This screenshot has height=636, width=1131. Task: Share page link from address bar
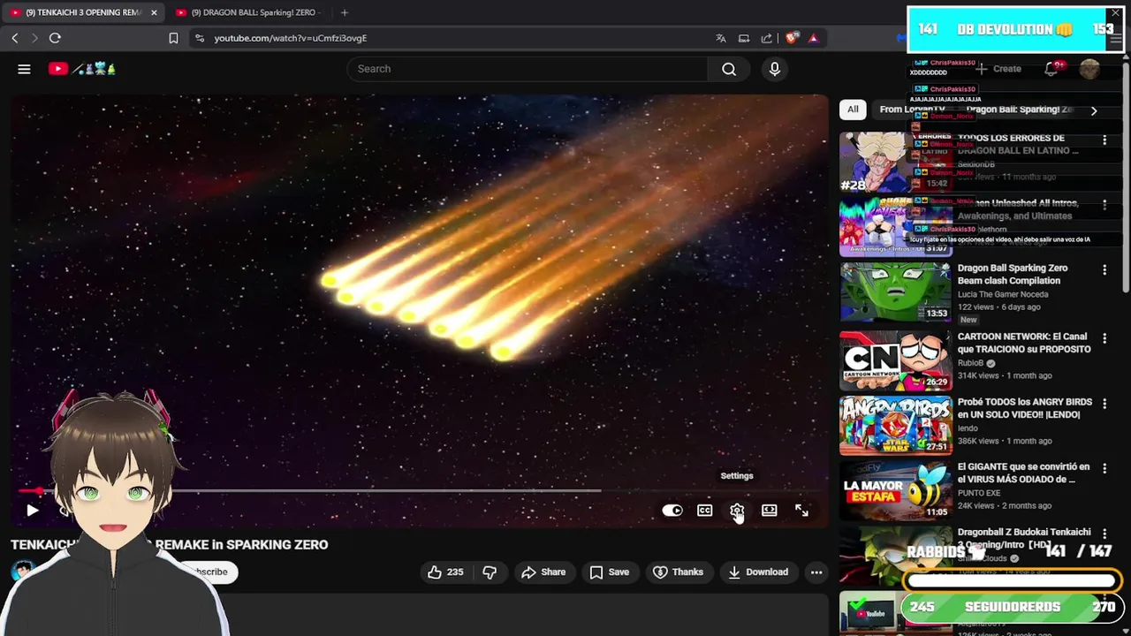click(766, 38)
